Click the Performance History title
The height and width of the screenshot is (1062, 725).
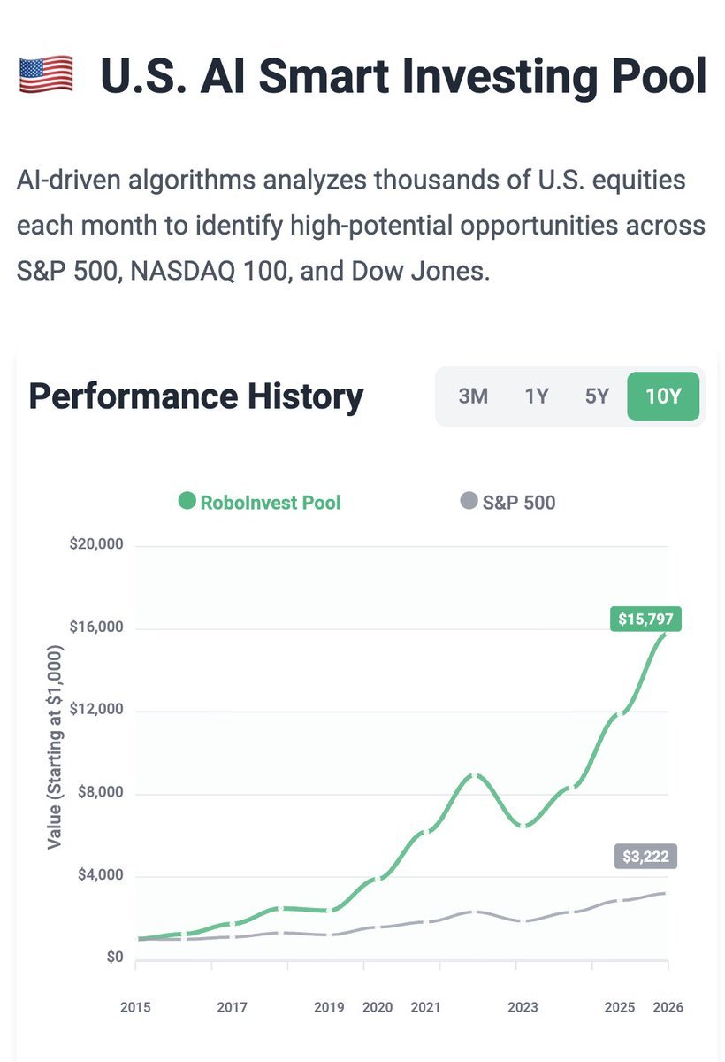click(195, 396)
